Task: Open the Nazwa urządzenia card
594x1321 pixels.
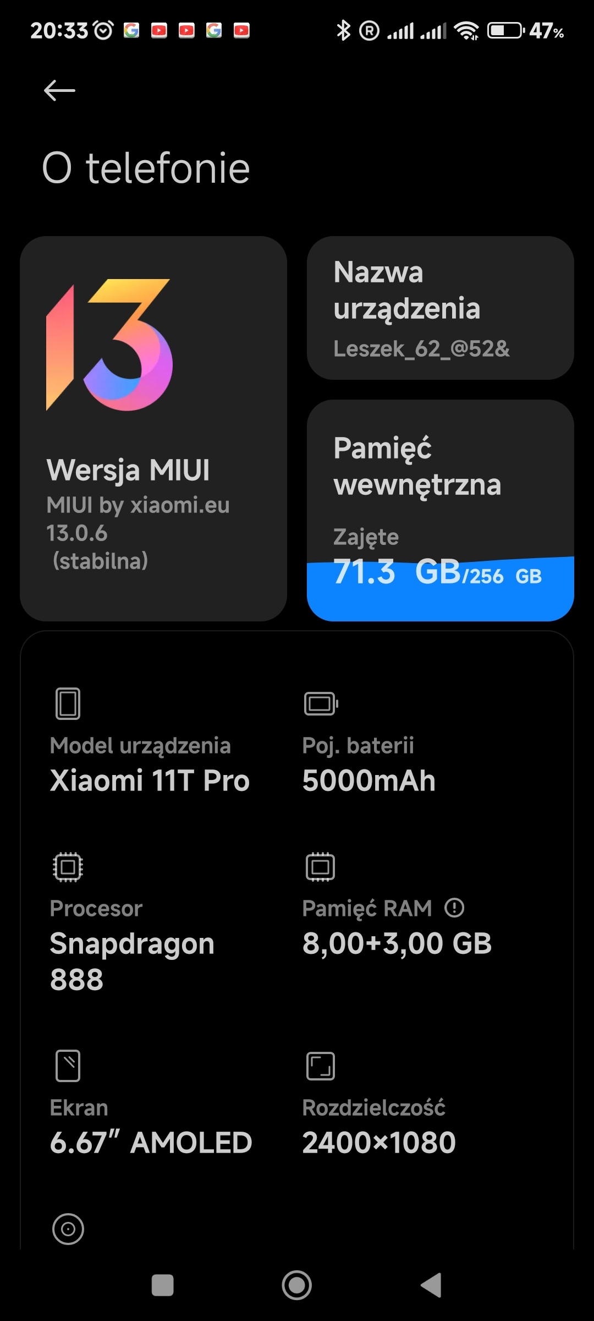Action: 440,308
